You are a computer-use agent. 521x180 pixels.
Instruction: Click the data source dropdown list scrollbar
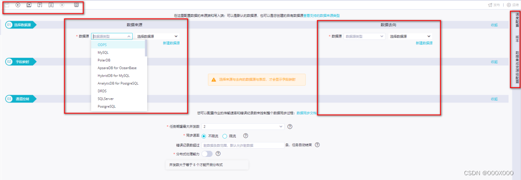pyautogui.click(x=146, y=49)
